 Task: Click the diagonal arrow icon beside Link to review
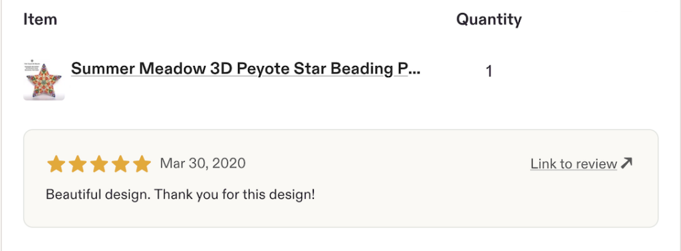626,163
